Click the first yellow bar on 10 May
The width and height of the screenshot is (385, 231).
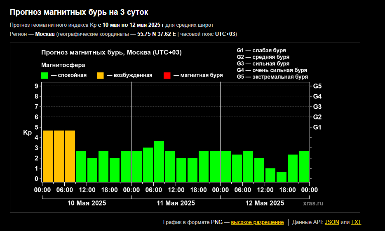48,156
